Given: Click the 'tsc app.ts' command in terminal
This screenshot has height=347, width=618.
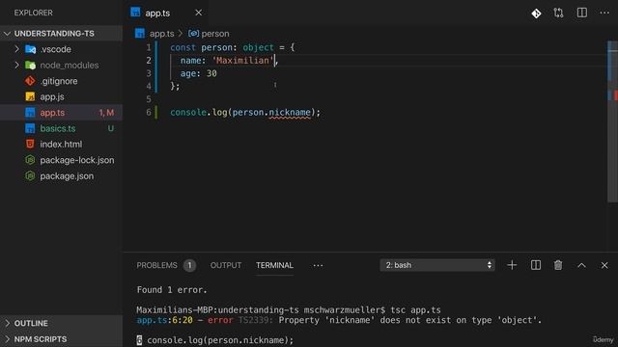Looking at the screenshot, I should tap(415, 310).
